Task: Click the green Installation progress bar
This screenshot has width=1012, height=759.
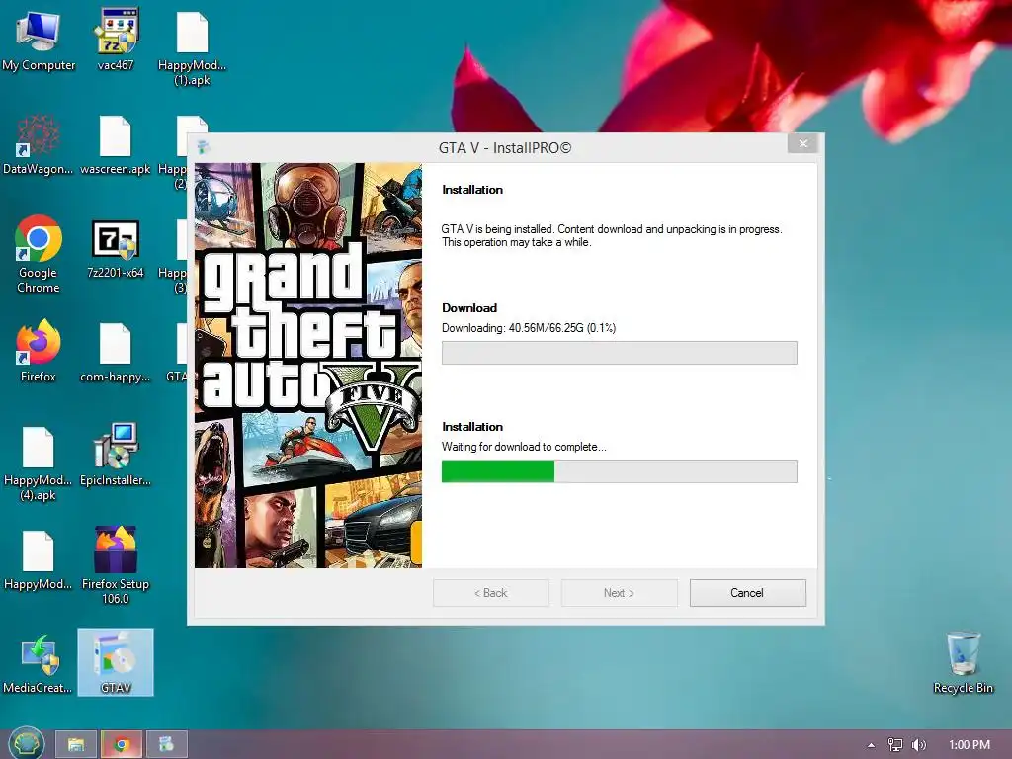Action: point(619,471)
